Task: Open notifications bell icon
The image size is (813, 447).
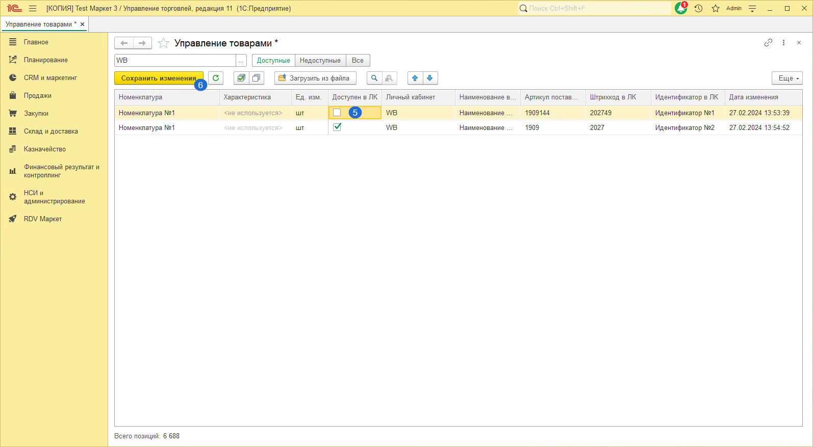Action: [x=680, y=8]
